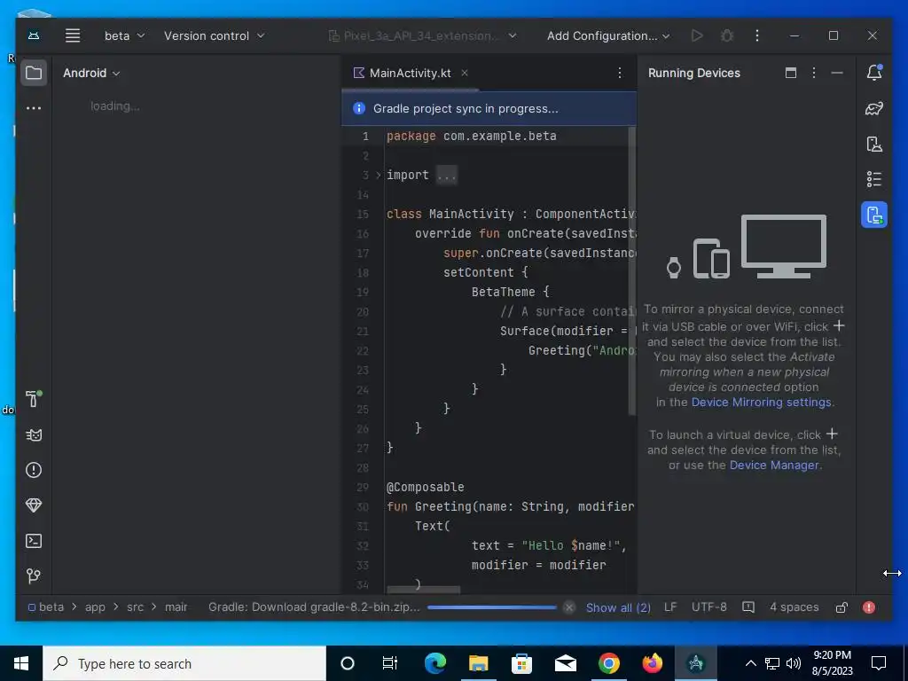
Task: Open More tool windows ellipsis
Action: point(34,107)
